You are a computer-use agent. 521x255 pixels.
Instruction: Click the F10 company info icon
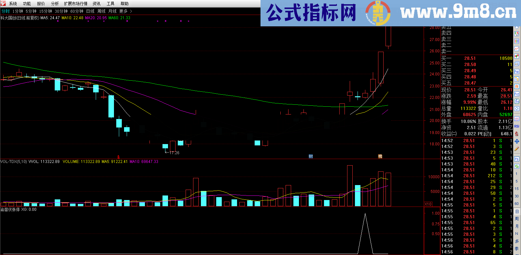pyautogui.click(x=517, y=71)
